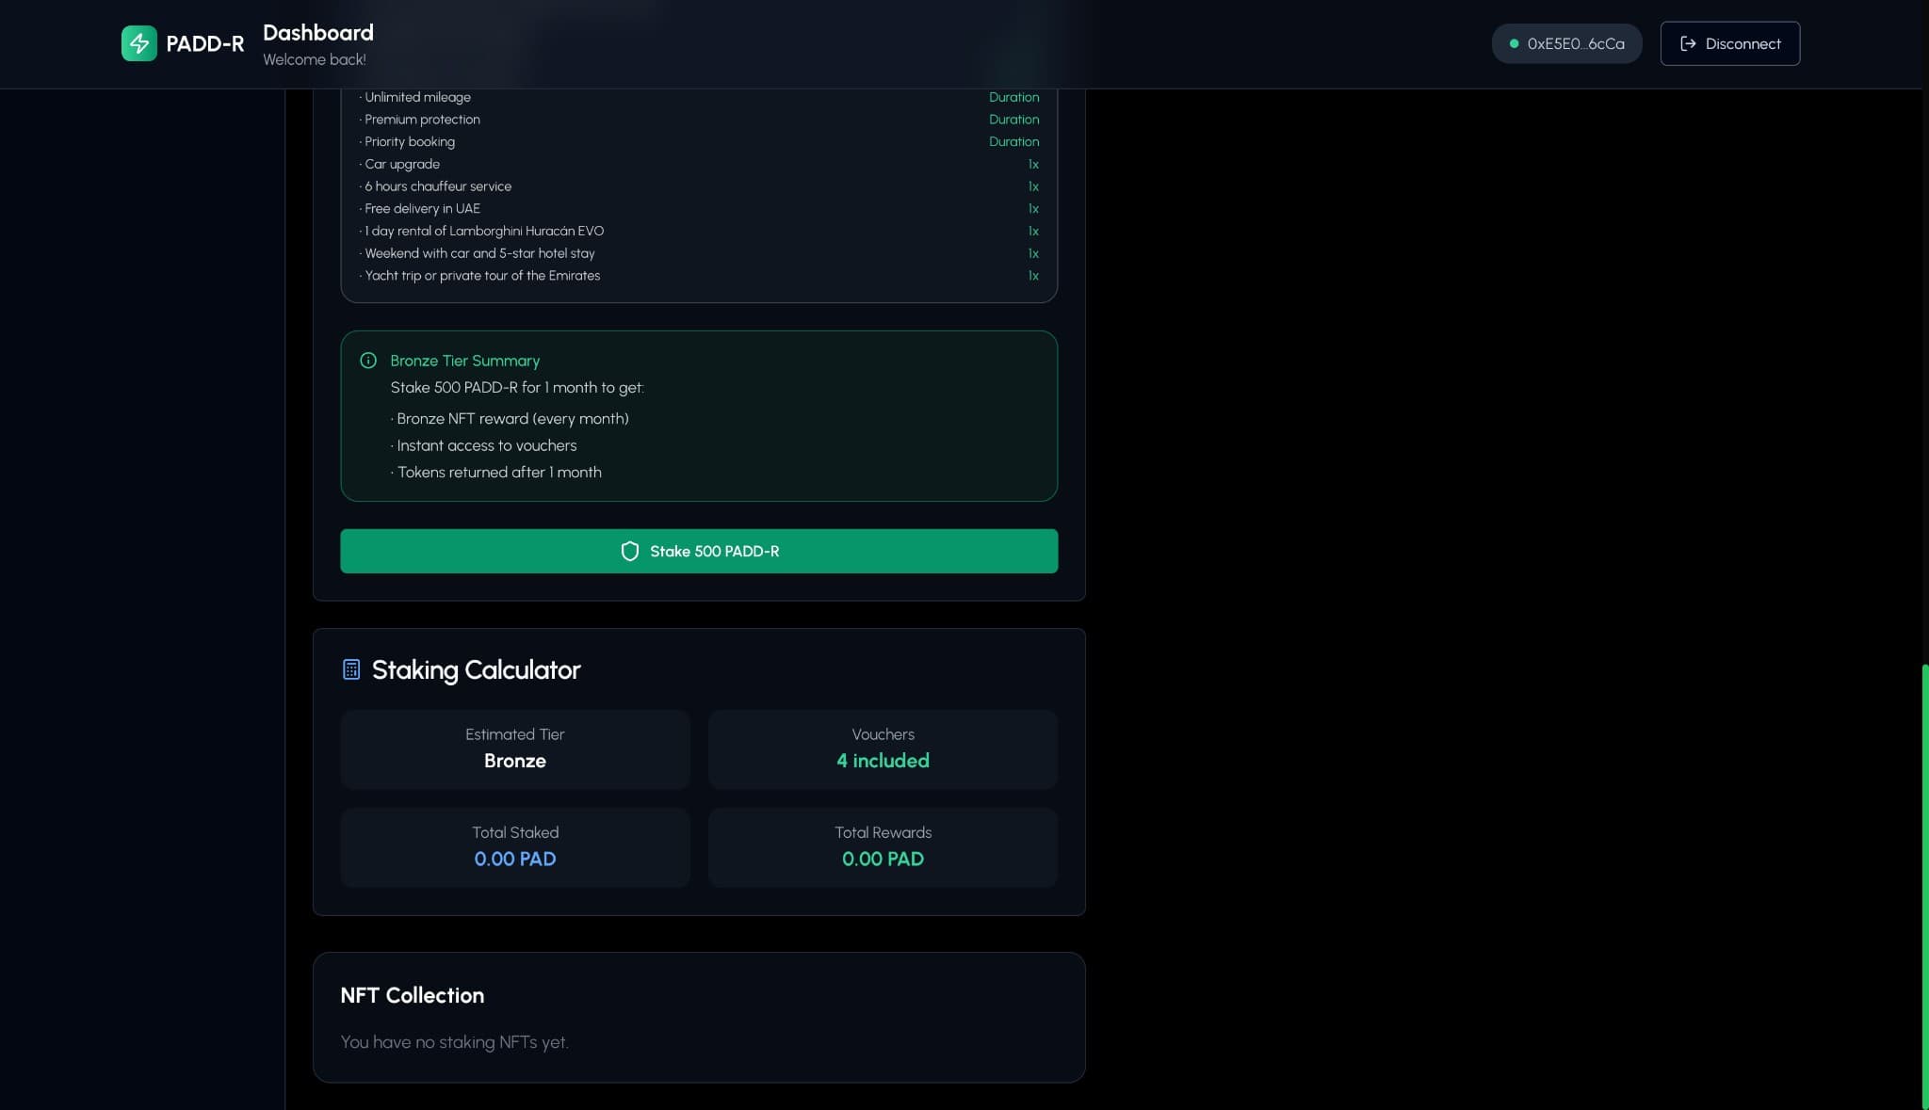Click the logout icon on Disconnect button
Screen dimensions: 1929x1110
tap(1689, 42)
